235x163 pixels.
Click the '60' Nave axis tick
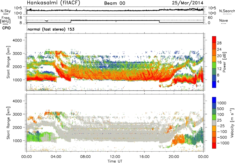click(x=210, y=18)
